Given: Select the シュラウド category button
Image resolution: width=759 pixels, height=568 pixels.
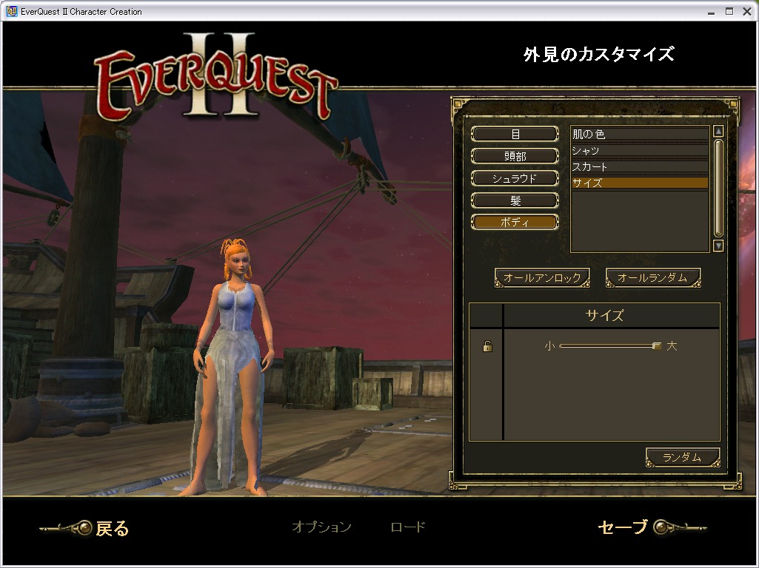Looking at the screenshot, I should pyautogui.click(x=515, y=178).
